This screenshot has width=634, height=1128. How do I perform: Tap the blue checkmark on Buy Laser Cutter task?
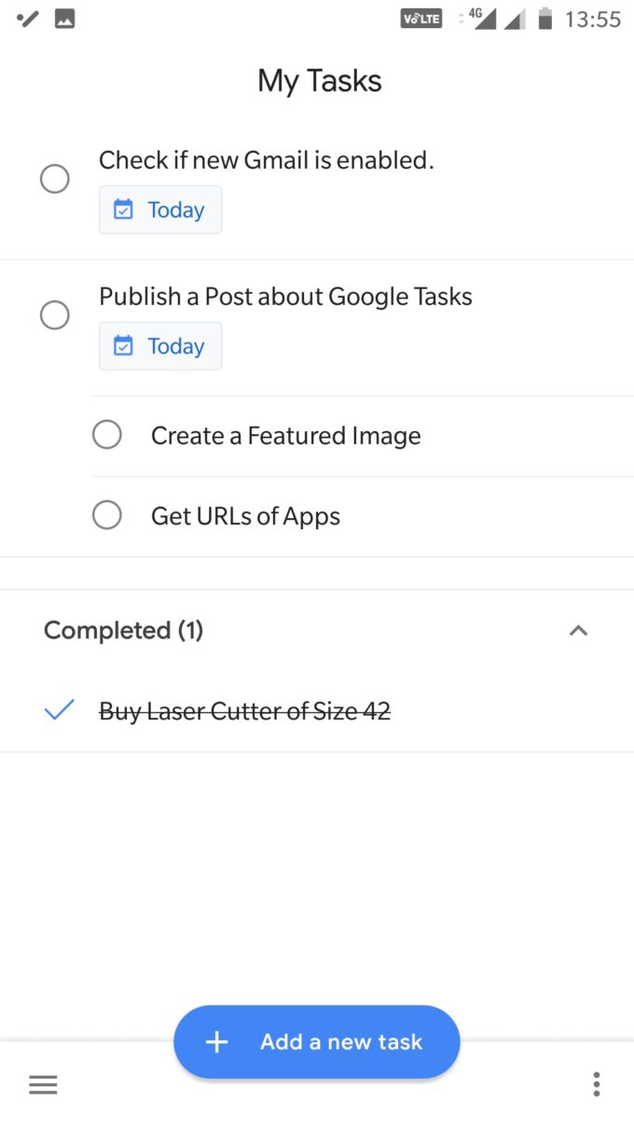[x=57, y=711]
